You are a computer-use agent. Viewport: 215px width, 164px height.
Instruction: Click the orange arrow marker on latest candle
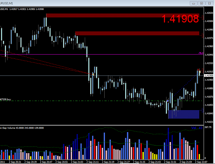200,72
